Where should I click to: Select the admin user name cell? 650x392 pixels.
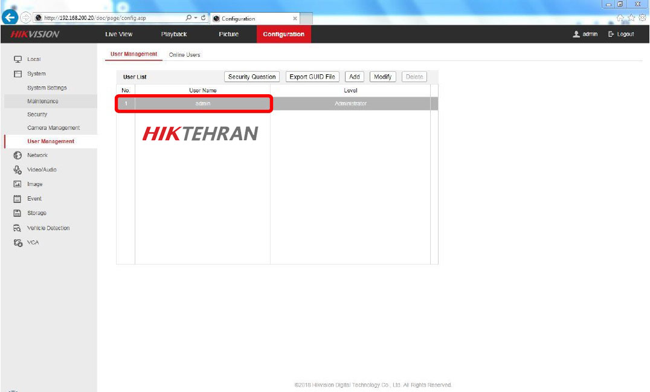coord(203,104)
